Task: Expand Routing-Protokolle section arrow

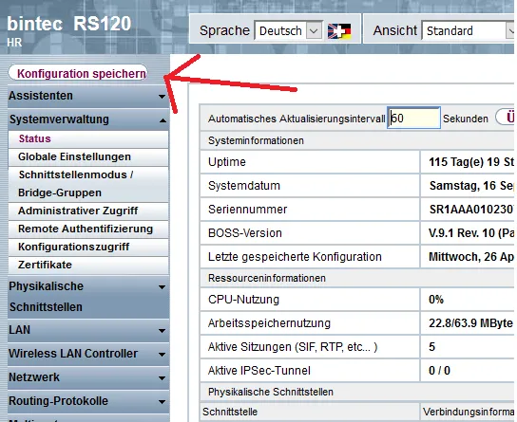Action: coord(162,401)
